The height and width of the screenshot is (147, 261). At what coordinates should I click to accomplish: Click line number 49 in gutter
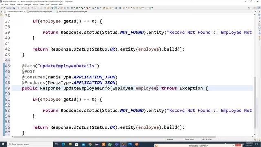click(7, 88)
